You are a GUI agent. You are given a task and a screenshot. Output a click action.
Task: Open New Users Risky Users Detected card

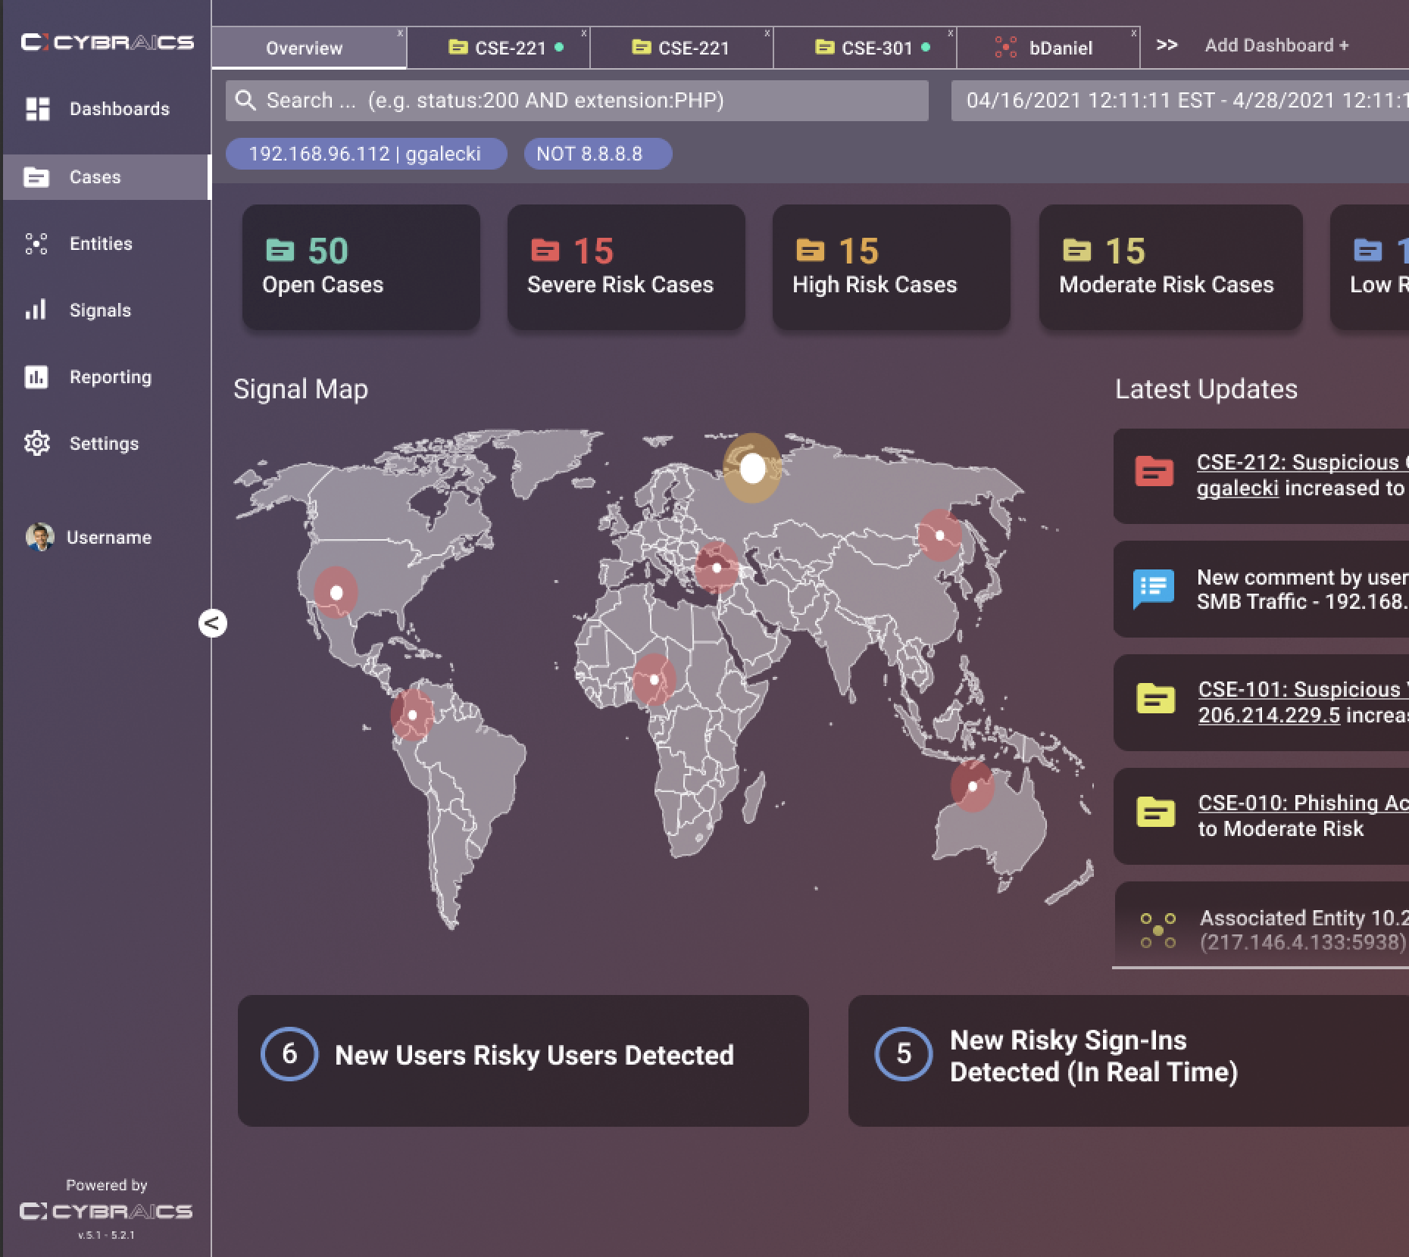point(523,1061)
